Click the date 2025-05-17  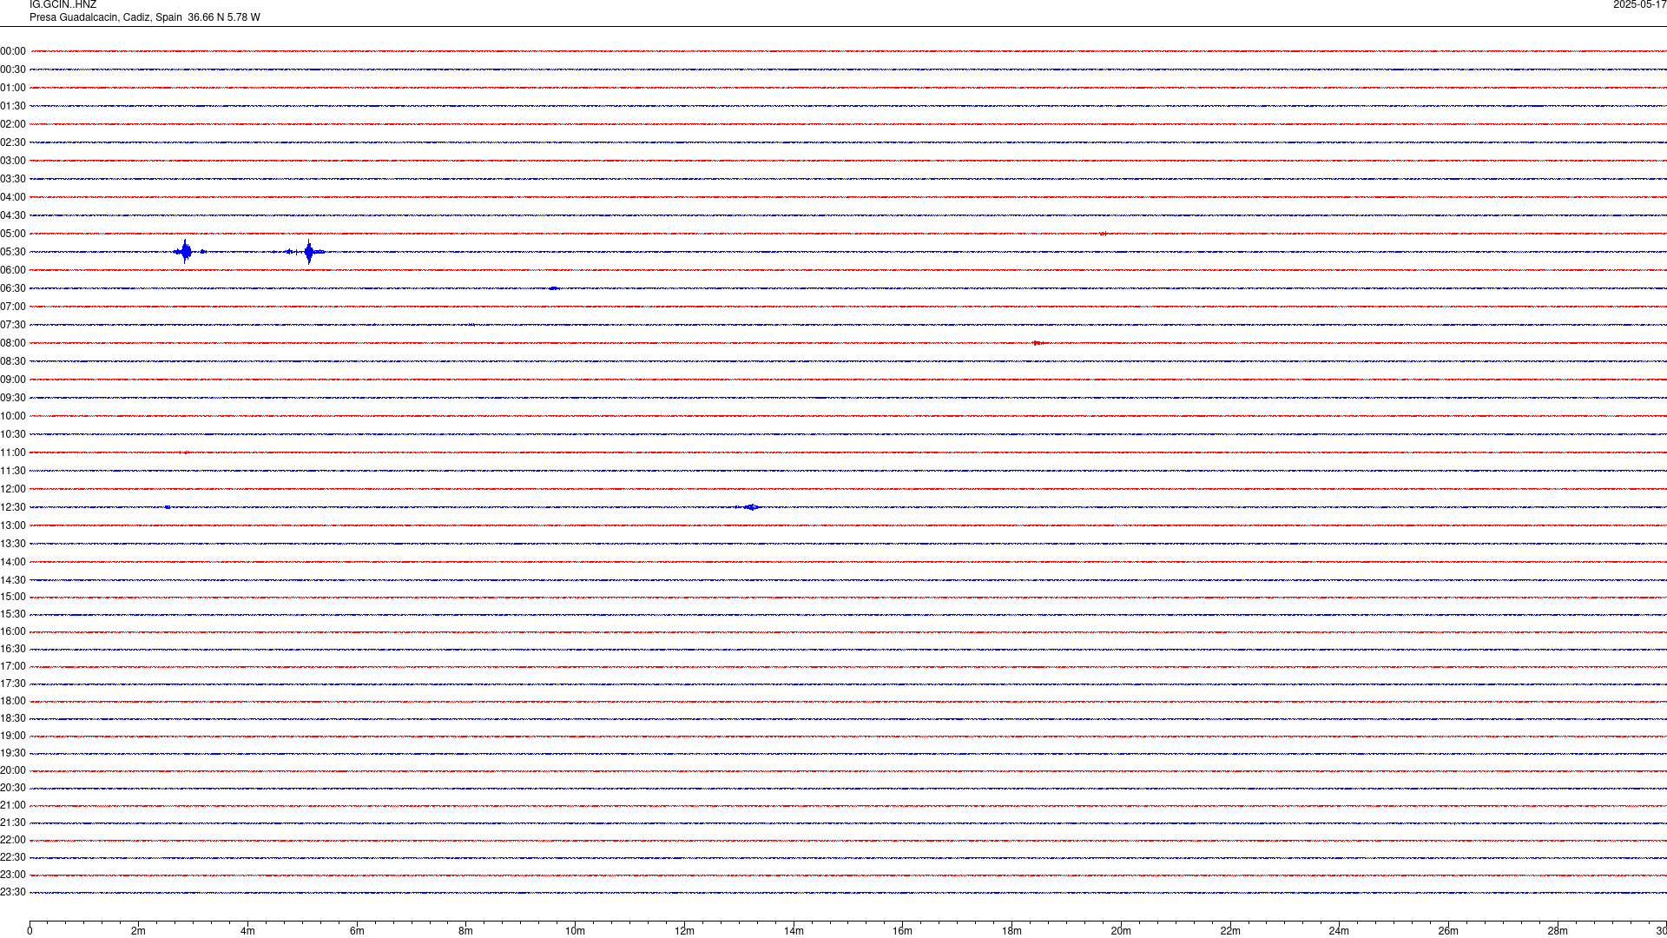pyautogui.click(x=1640, y=5)
